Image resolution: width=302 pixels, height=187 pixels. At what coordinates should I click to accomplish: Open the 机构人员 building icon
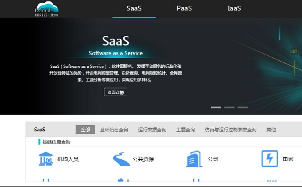46,159
